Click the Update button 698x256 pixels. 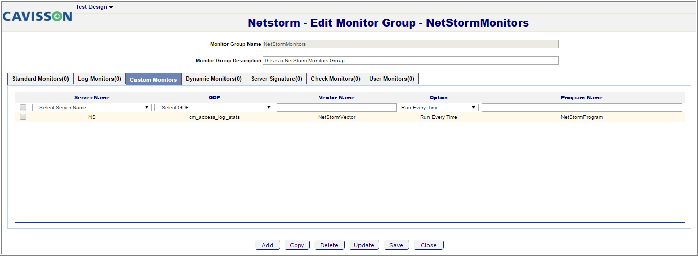click(x=364, y=245)
